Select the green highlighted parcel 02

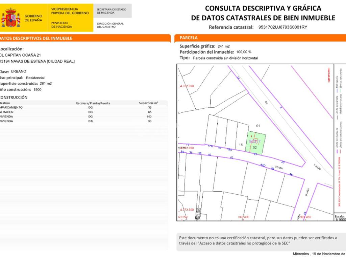[x=256, y=143]
